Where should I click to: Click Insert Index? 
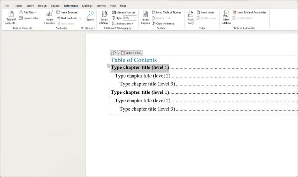coord(205,12)
